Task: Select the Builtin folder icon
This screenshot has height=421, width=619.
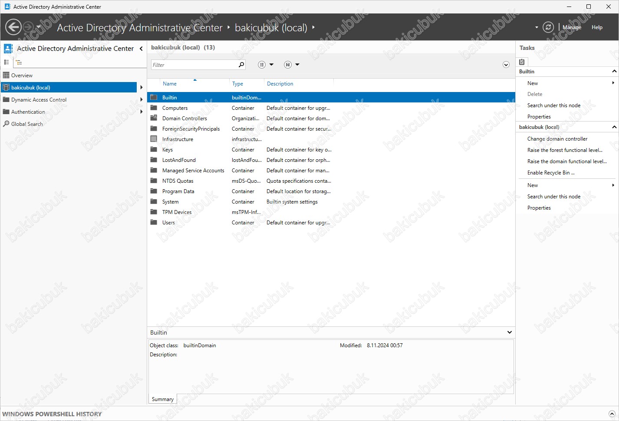Action: click(154, 97)
